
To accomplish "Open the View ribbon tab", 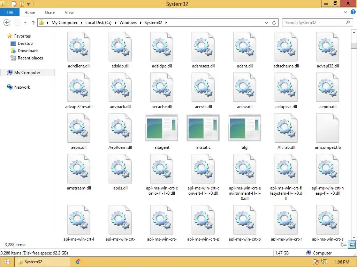I will pos(69,13).
